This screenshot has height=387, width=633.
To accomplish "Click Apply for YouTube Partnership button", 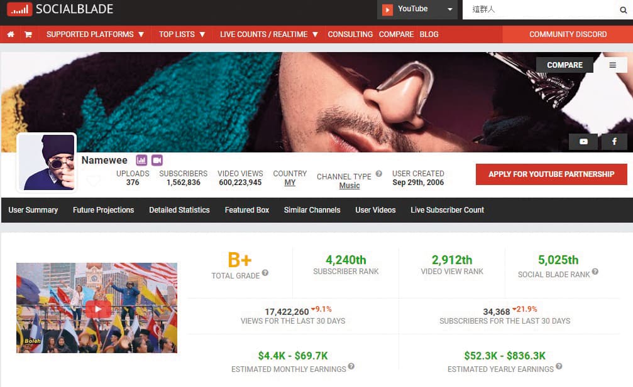I will [x=551, y=174].
